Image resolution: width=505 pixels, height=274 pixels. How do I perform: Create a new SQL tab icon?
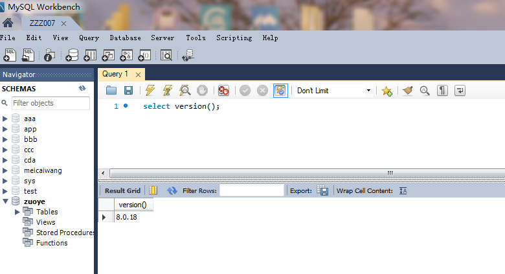[x=10, y=55]
